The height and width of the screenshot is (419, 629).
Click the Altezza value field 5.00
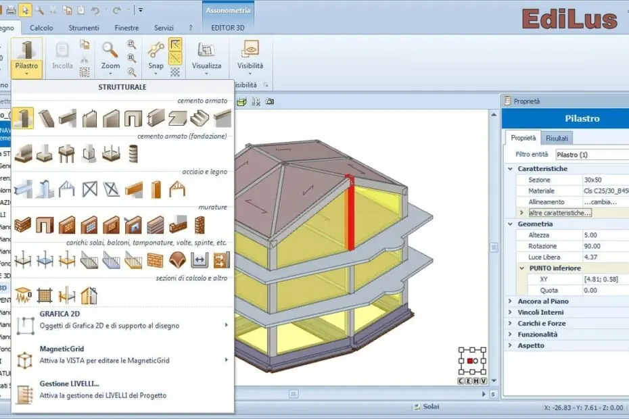coord(606,235)
